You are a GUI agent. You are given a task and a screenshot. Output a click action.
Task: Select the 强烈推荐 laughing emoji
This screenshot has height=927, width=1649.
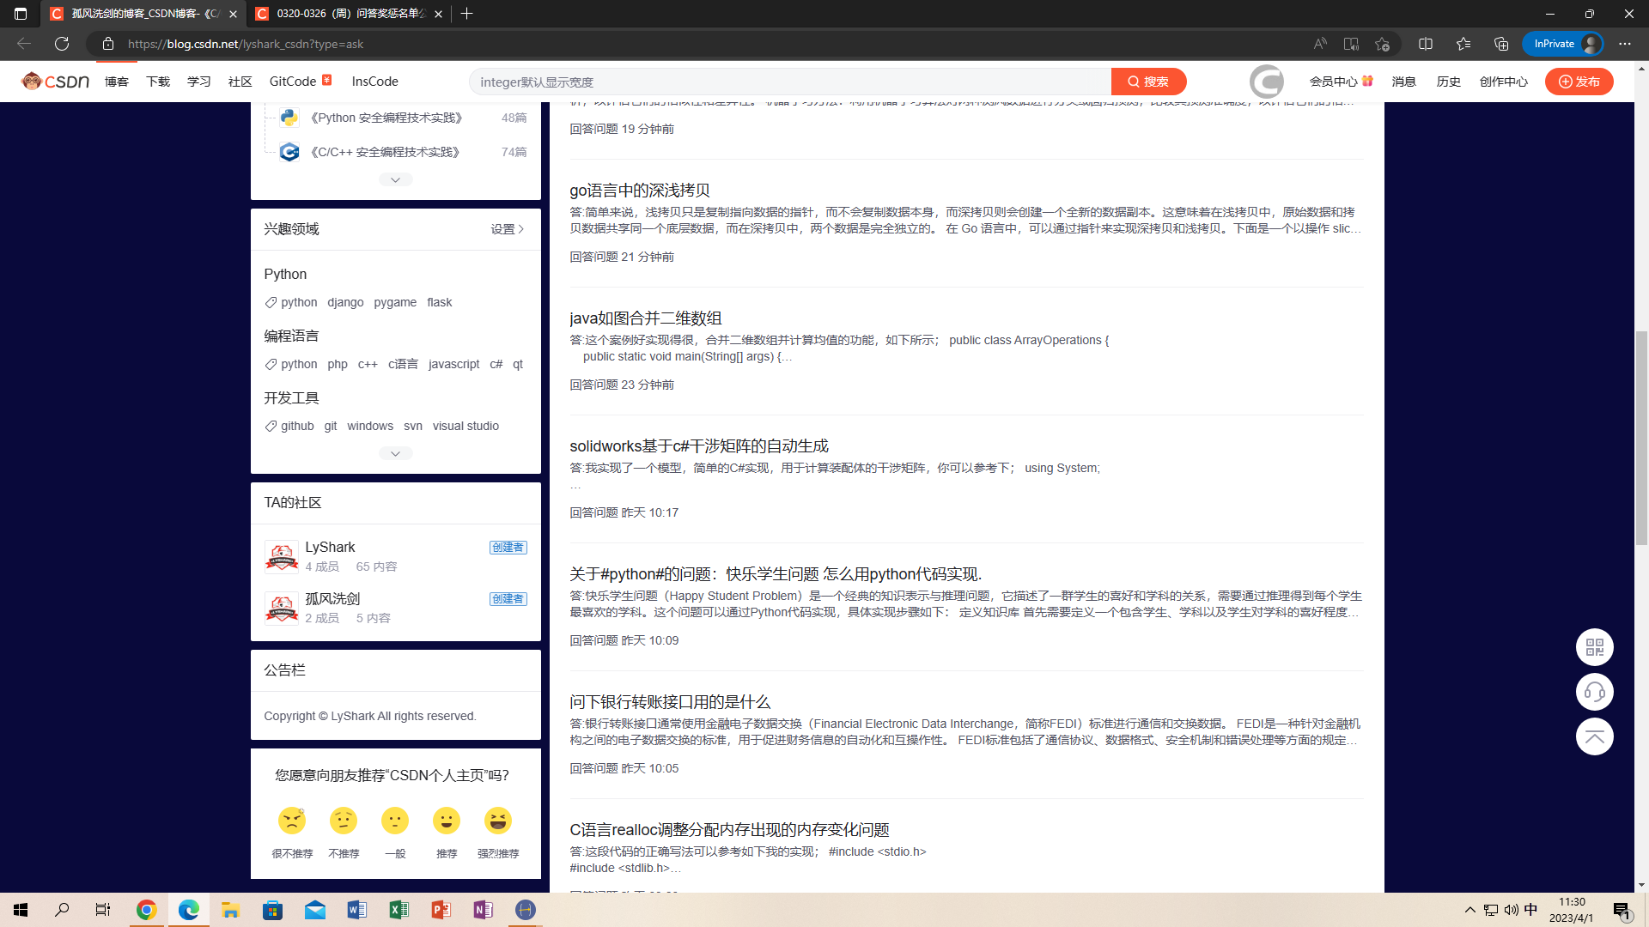(x=498, y=821)
